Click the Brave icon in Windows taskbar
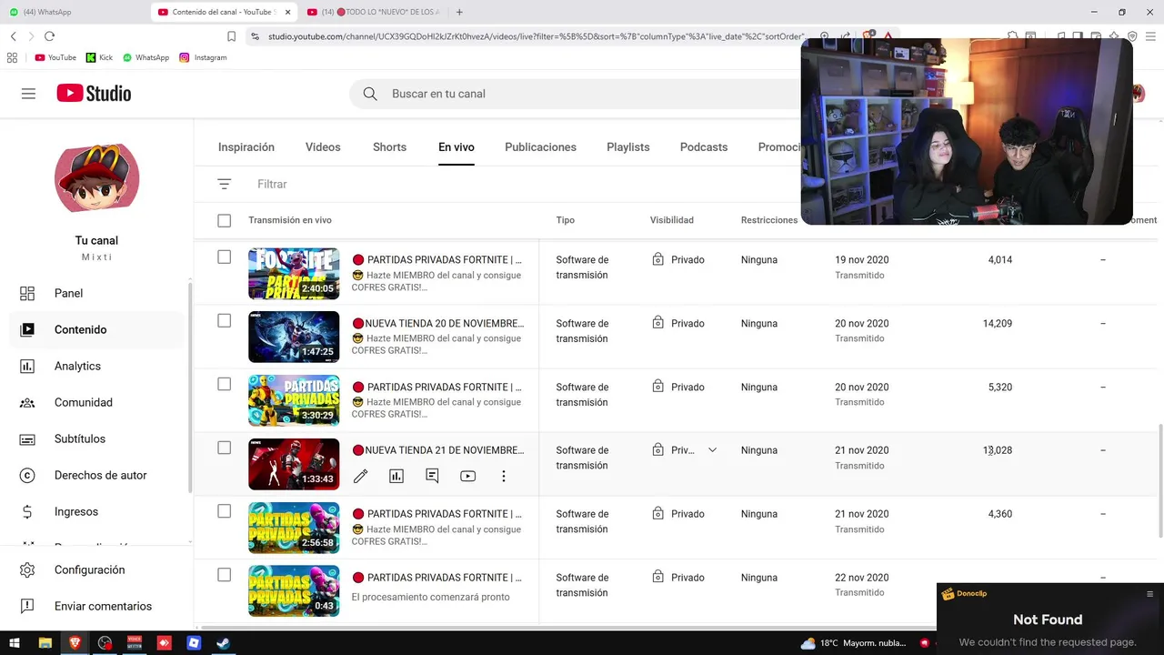This screenshot has width=1164, height=655. click(x=75, y=643)
